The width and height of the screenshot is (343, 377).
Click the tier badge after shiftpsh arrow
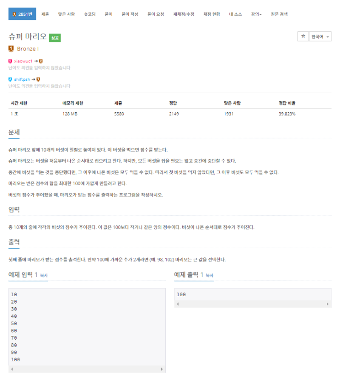point(38,79)
